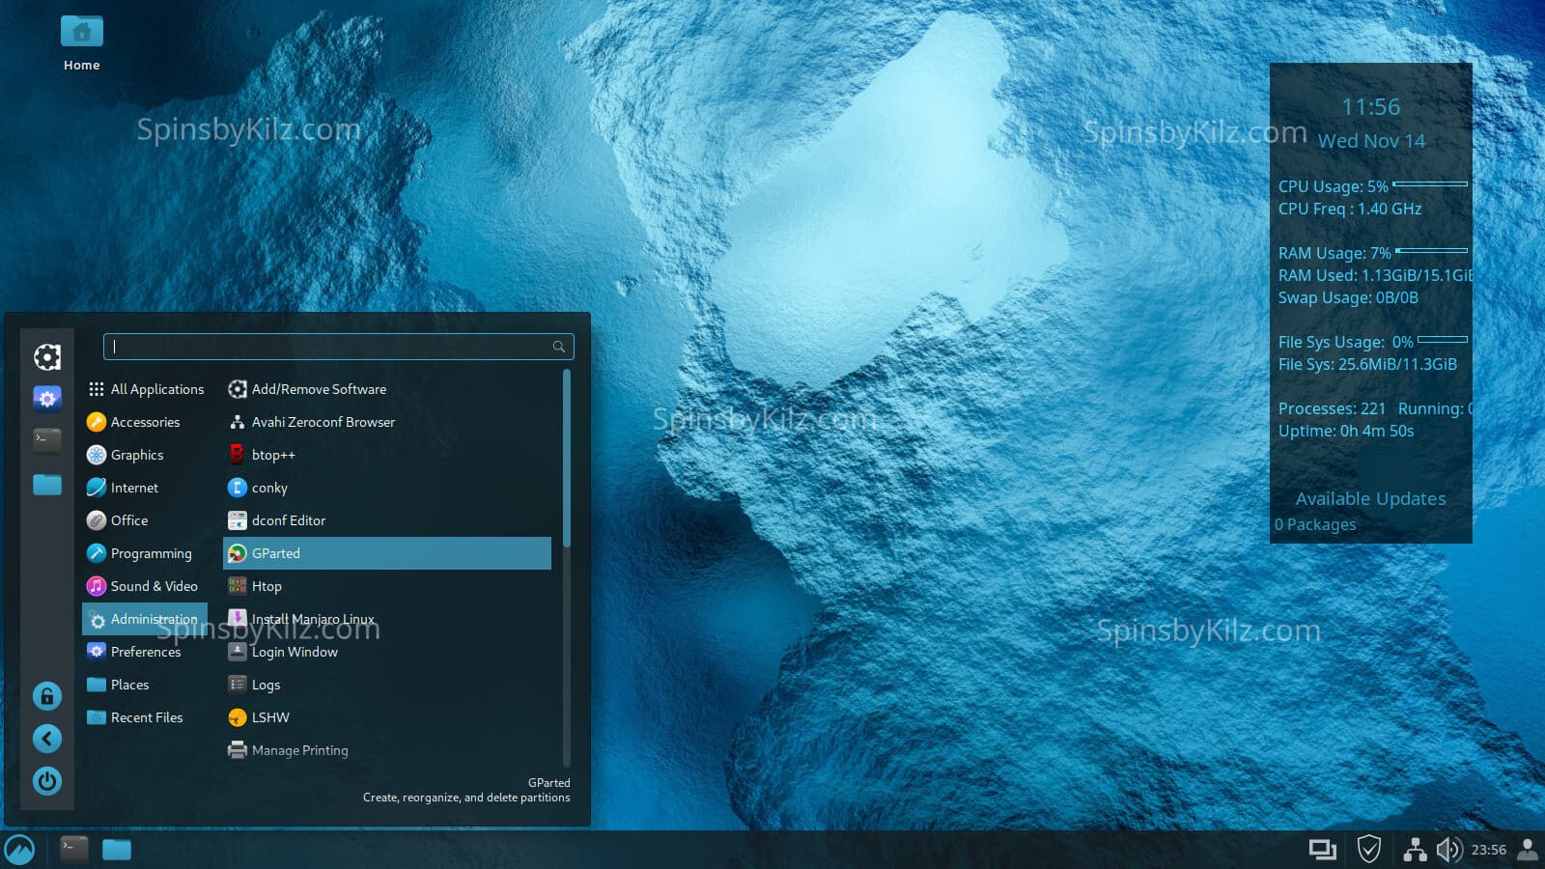Click the lock screen icon in the sidebar
Screen dimensions: 1545x869
(x=47, y=696)
